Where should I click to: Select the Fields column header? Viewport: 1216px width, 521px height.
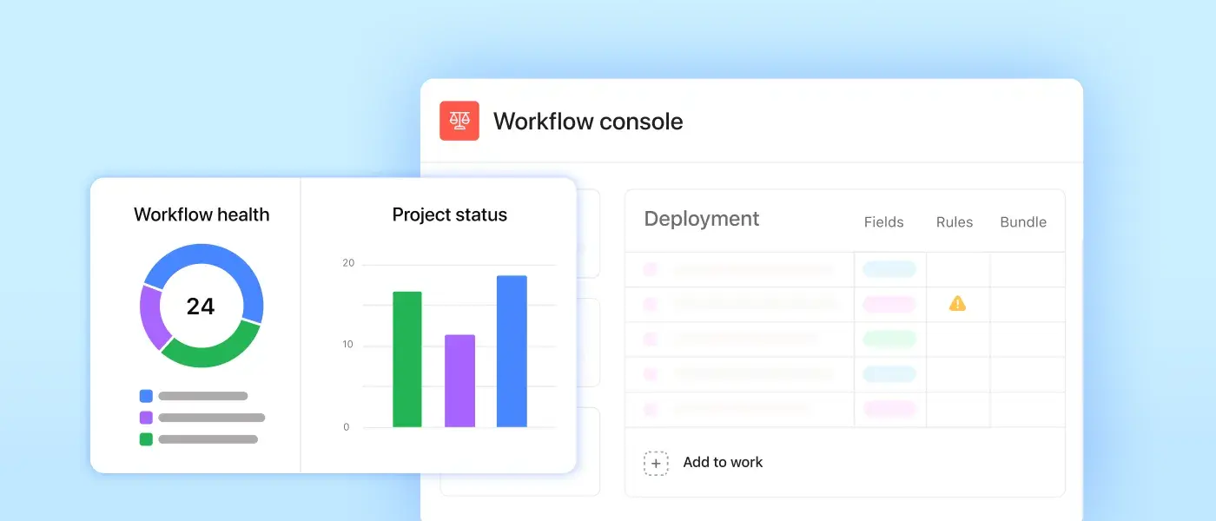tap(883, 222)
